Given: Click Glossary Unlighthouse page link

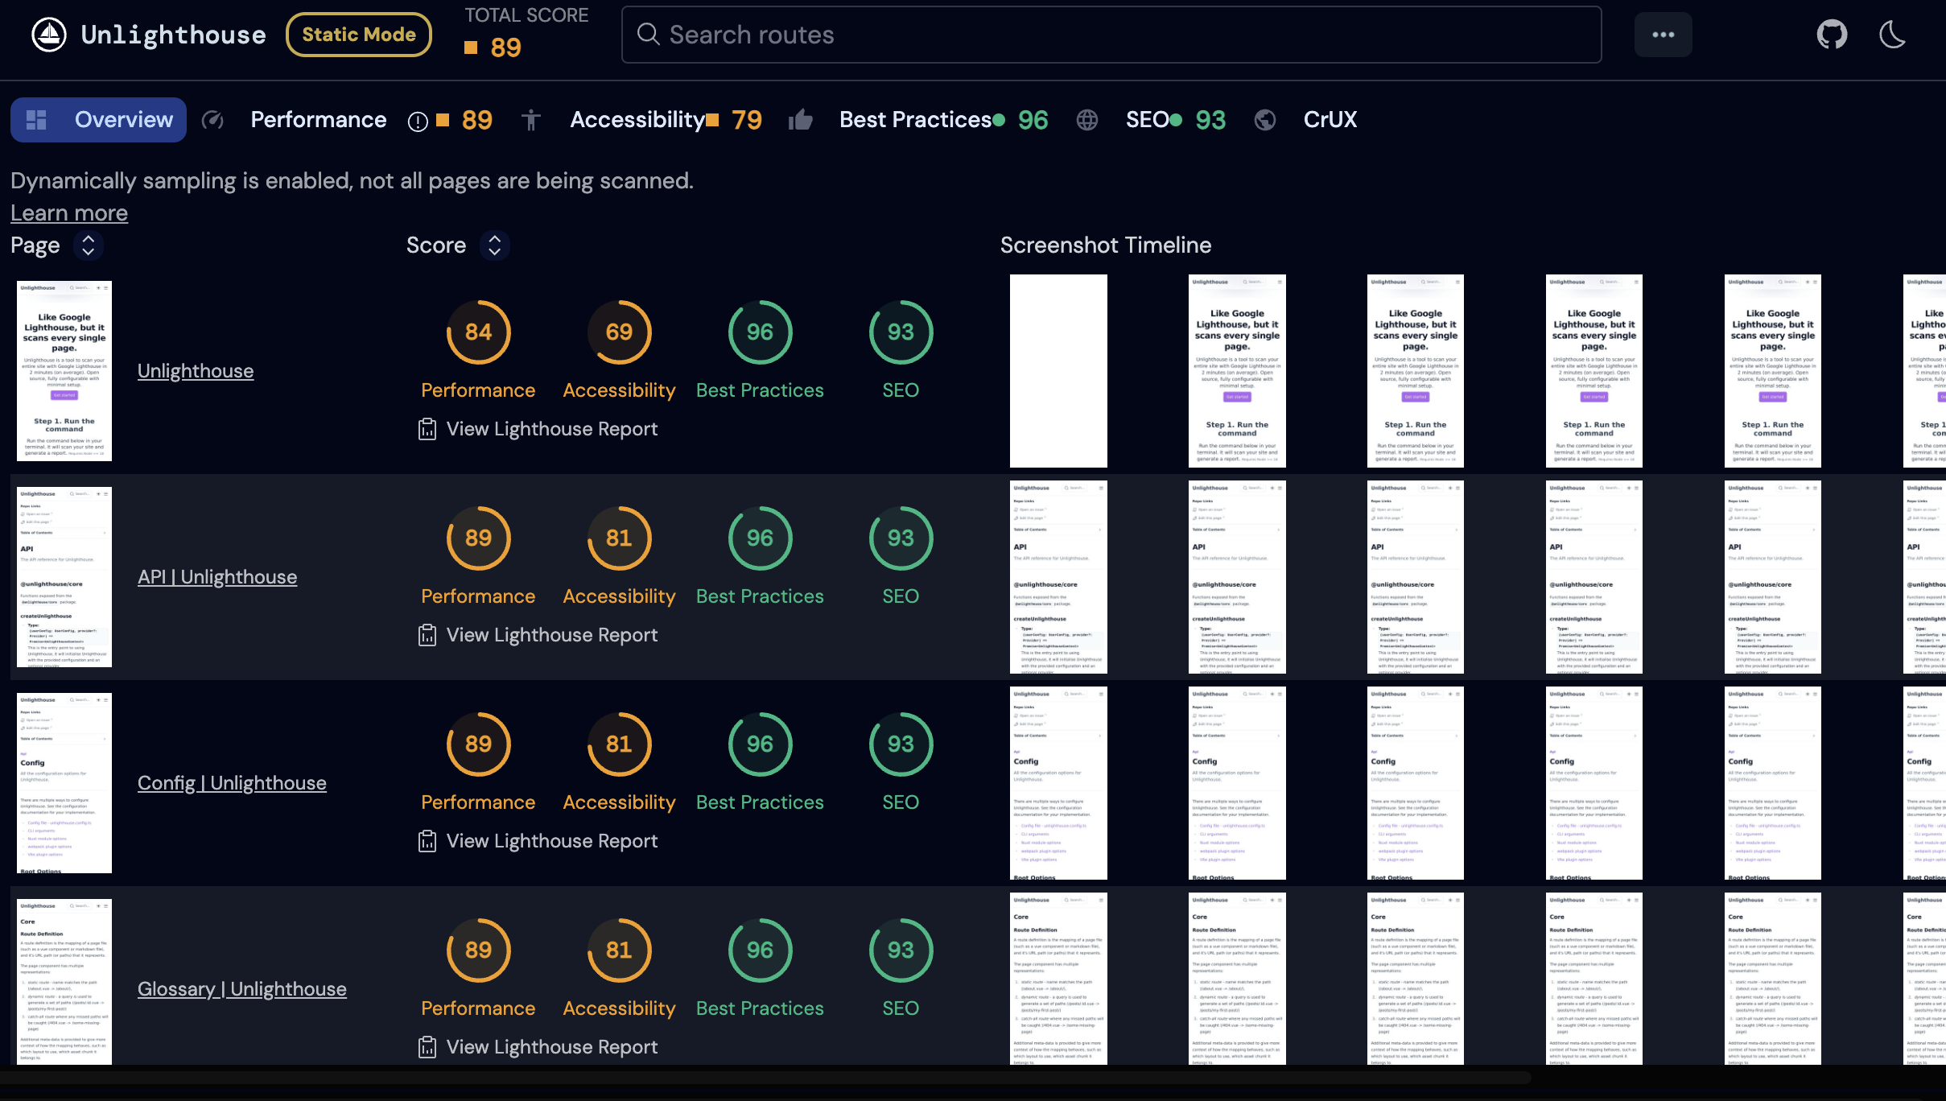Looking at the screenshot, I should (241, 989).
